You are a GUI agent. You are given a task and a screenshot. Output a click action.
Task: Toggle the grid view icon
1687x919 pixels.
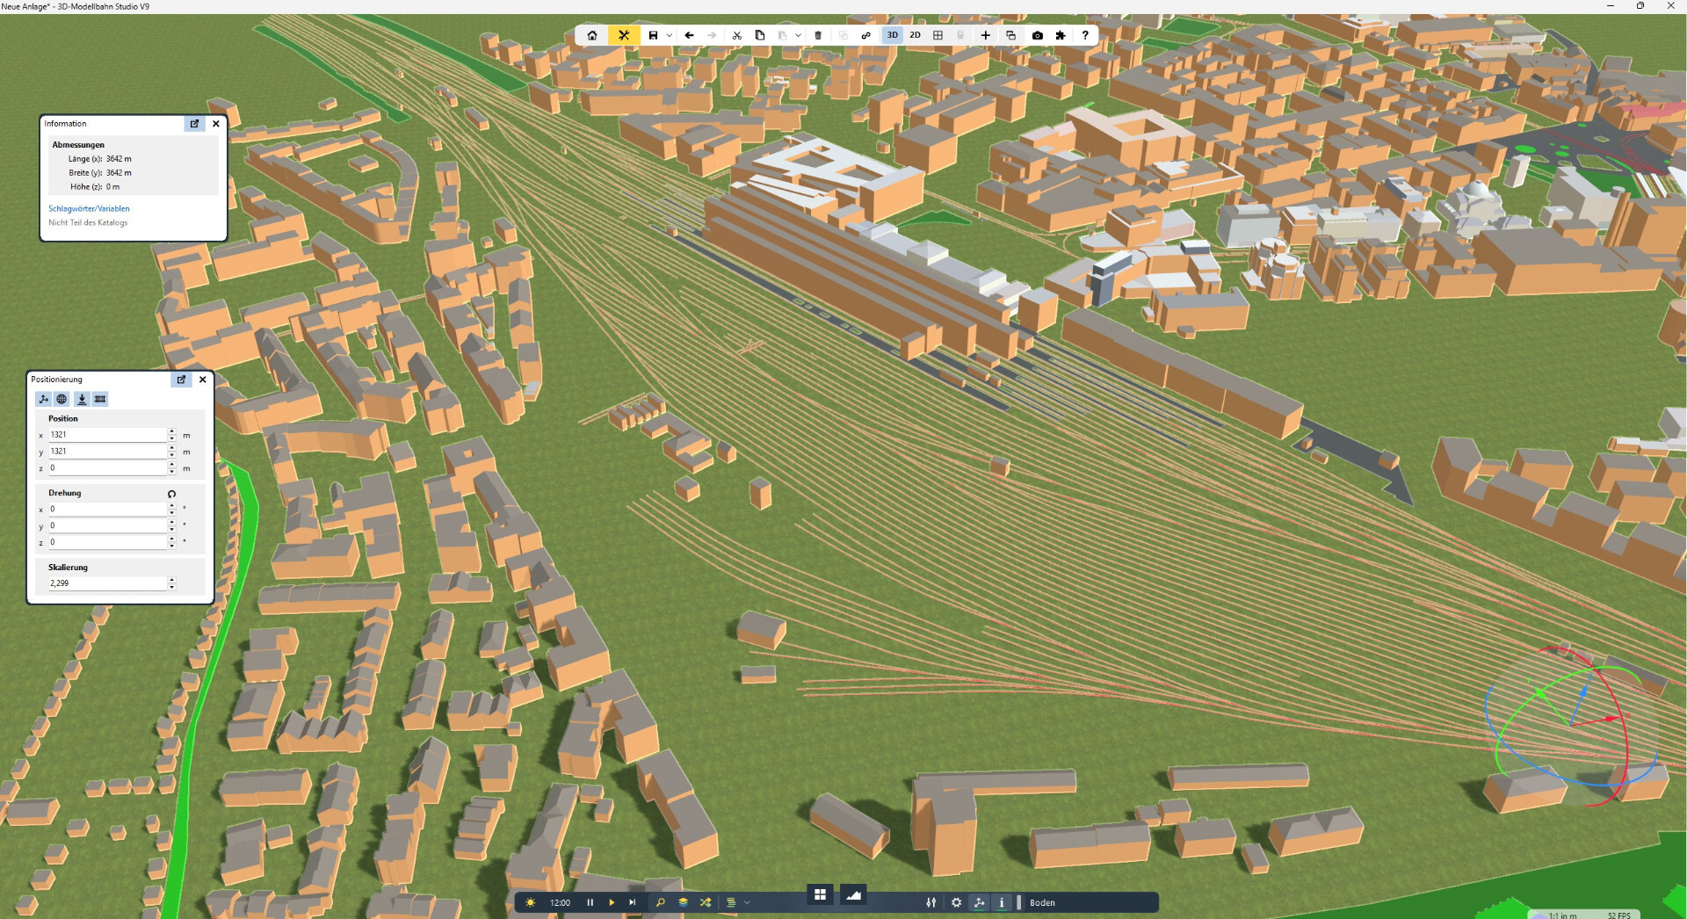click(938, 35)
